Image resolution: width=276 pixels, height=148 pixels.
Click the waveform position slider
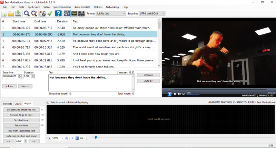click(x=96, y=137)
